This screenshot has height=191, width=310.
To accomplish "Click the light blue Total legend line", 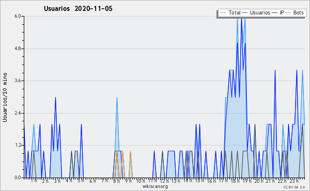I will pyautogui.click(x=223, y=13).
